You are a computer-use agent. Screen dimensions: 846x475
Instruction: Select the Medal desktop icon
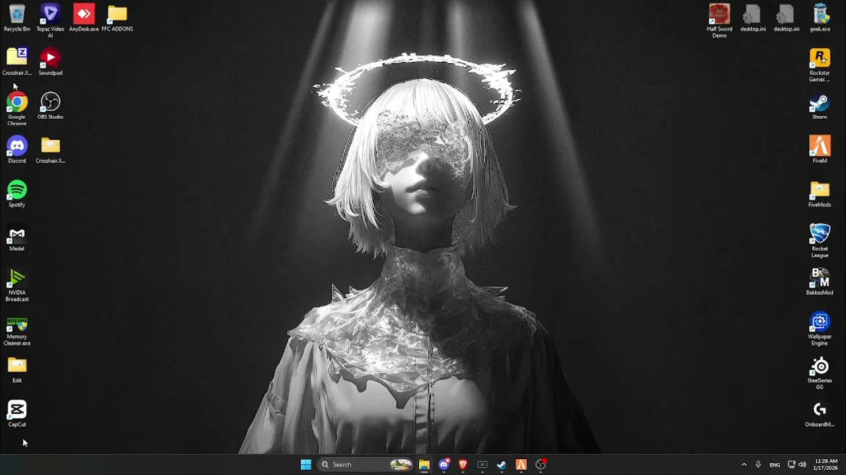click(x=17, y=238)
